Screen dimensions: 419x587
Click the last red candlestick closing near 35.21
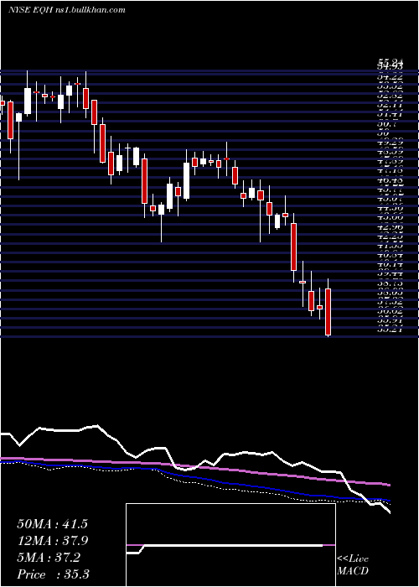328,312
